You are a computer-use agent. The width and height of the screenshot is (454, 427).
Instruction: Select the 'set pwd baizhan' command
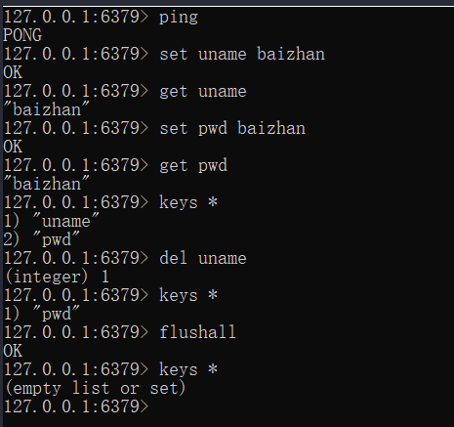click(x=232, y=128)
